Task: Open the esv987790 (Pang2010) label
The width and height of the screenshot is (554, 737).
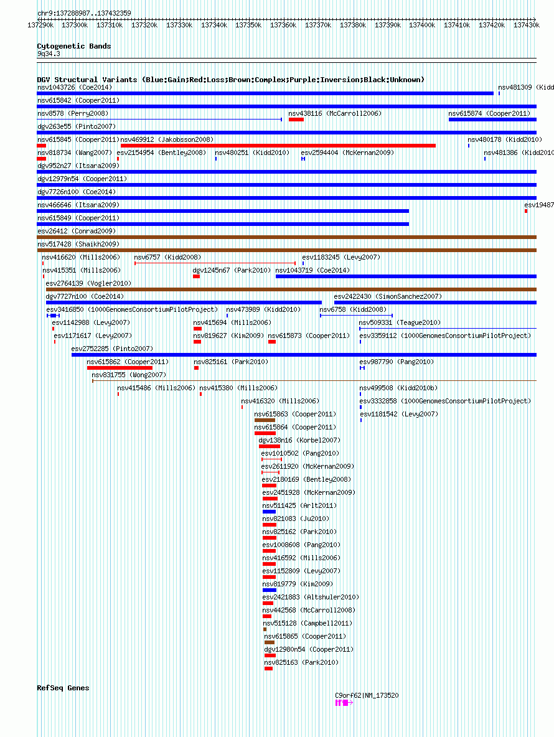Action: point(397,362)
